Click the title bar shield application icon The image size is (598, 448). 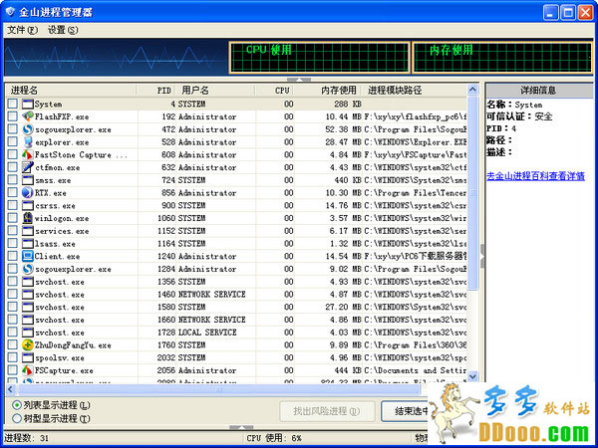(10, 11)
